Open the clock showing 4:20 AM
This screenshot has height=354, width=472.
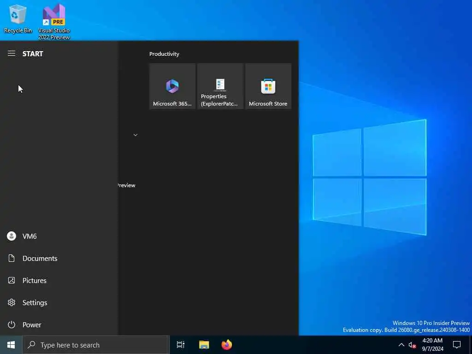[x=432, y=345]
